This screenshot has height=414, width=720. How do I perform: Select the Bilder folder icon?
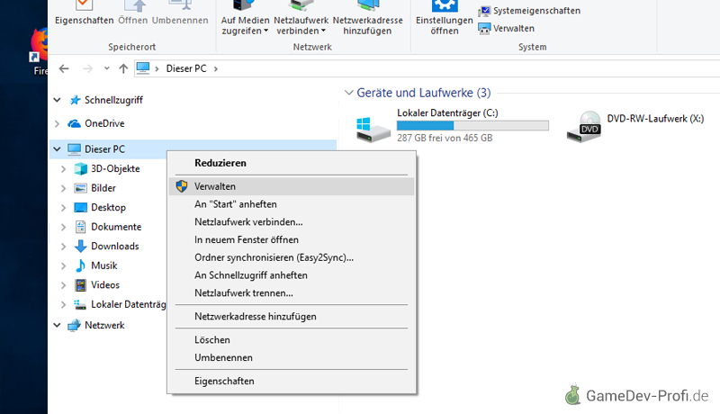coord(80,188)
